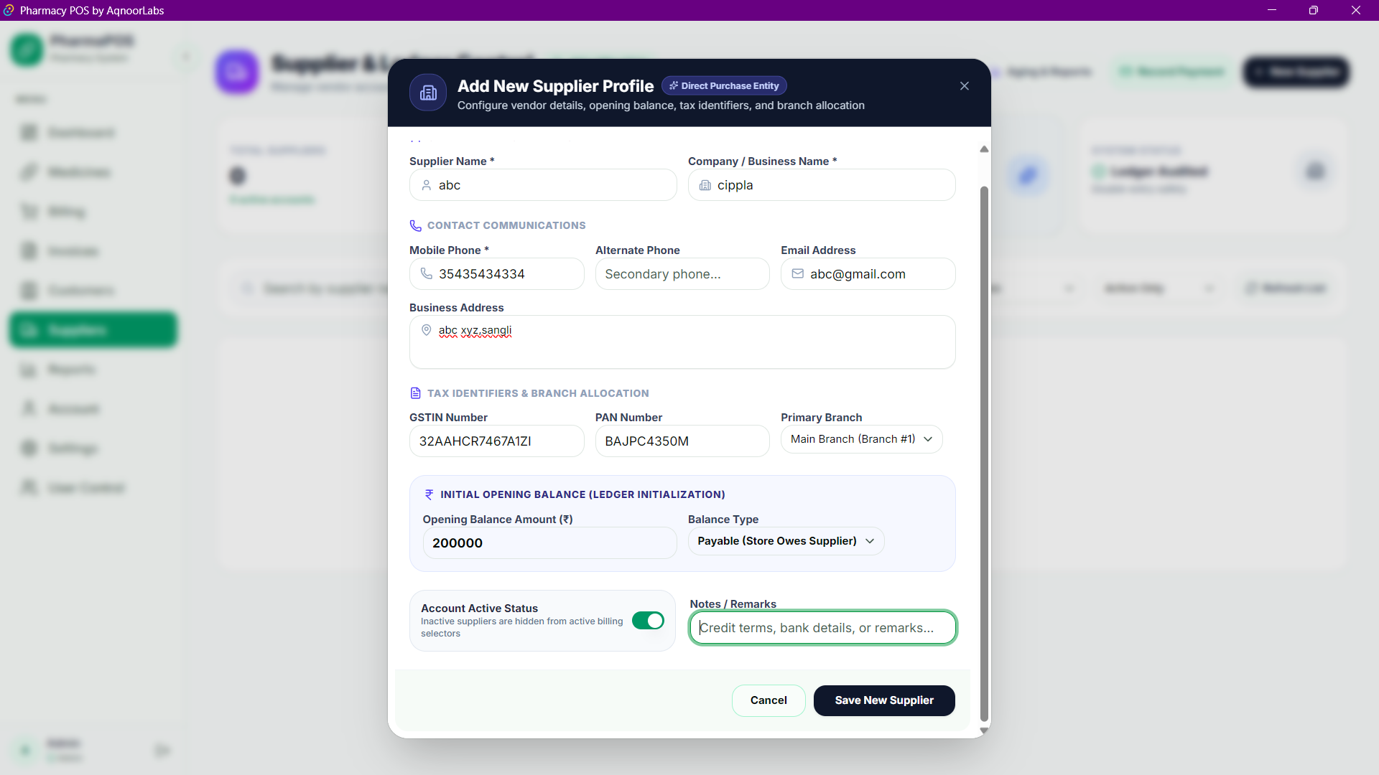Click the Opening Balance Amount field
The width and height of the screenshot is (1379, 775).
pos(549,543)
